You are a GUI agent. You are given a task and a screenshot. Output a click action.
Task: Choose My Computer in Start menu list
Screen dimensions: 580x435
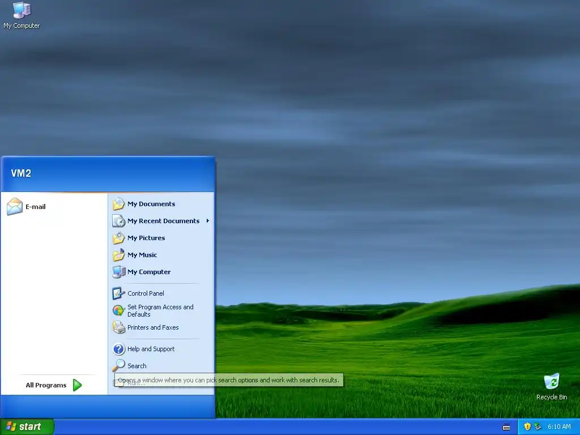point(161,272)
